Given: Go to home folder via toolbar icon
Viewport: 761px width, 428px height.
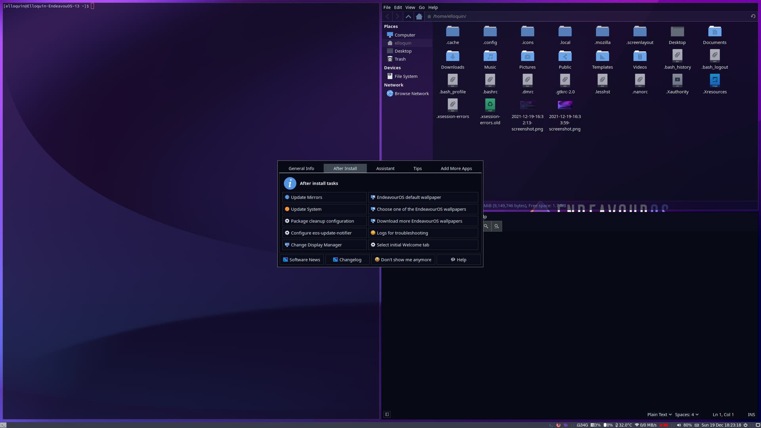Looking at the screenshot, I should [419, 16].
